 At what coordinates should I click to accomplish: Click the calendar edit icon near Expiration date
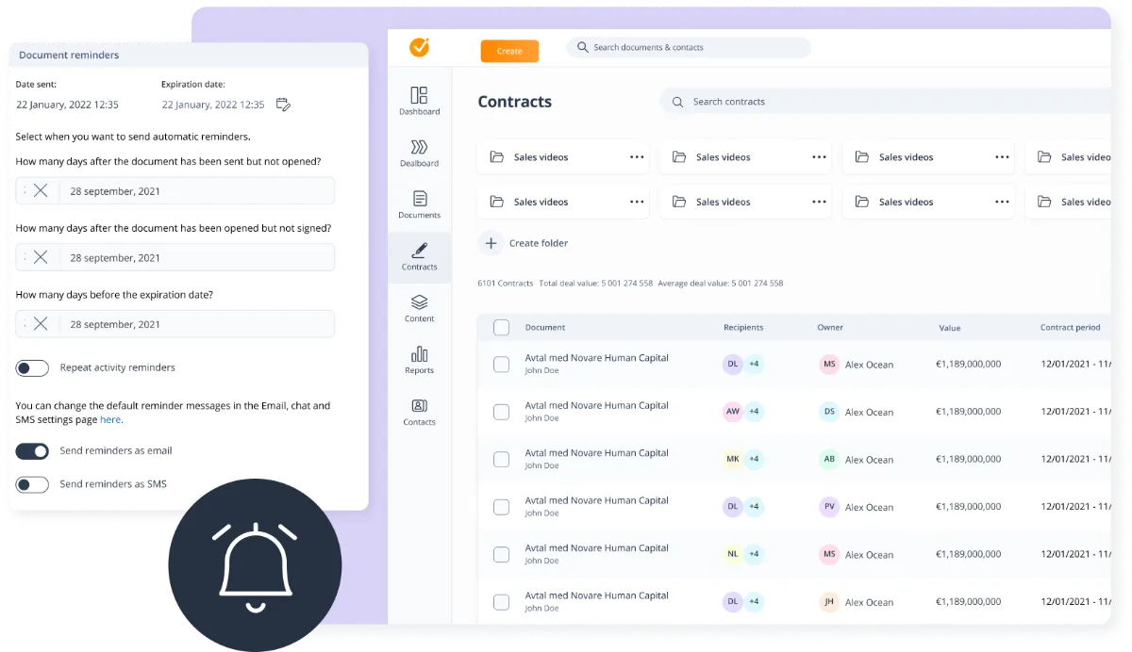click(x=283, y=105)
